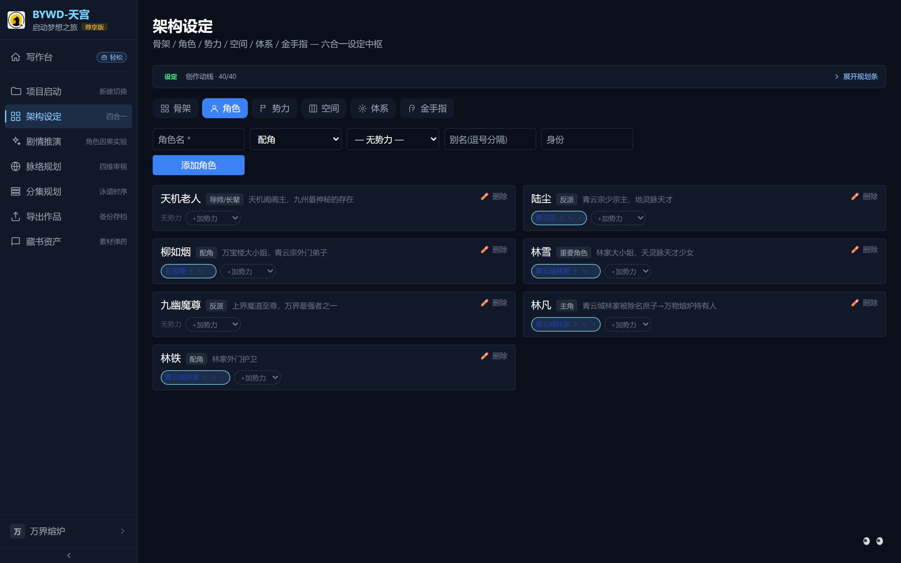901x563 pixels.
Task: Focus the 别名 aliases input field
Action: 490,139
